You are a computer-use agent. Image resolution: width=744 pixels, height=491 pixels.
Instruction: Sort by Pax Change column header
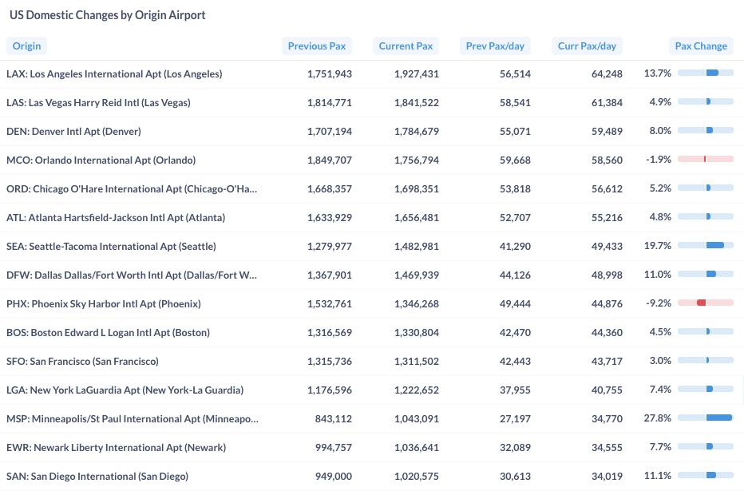pos(701,46)
